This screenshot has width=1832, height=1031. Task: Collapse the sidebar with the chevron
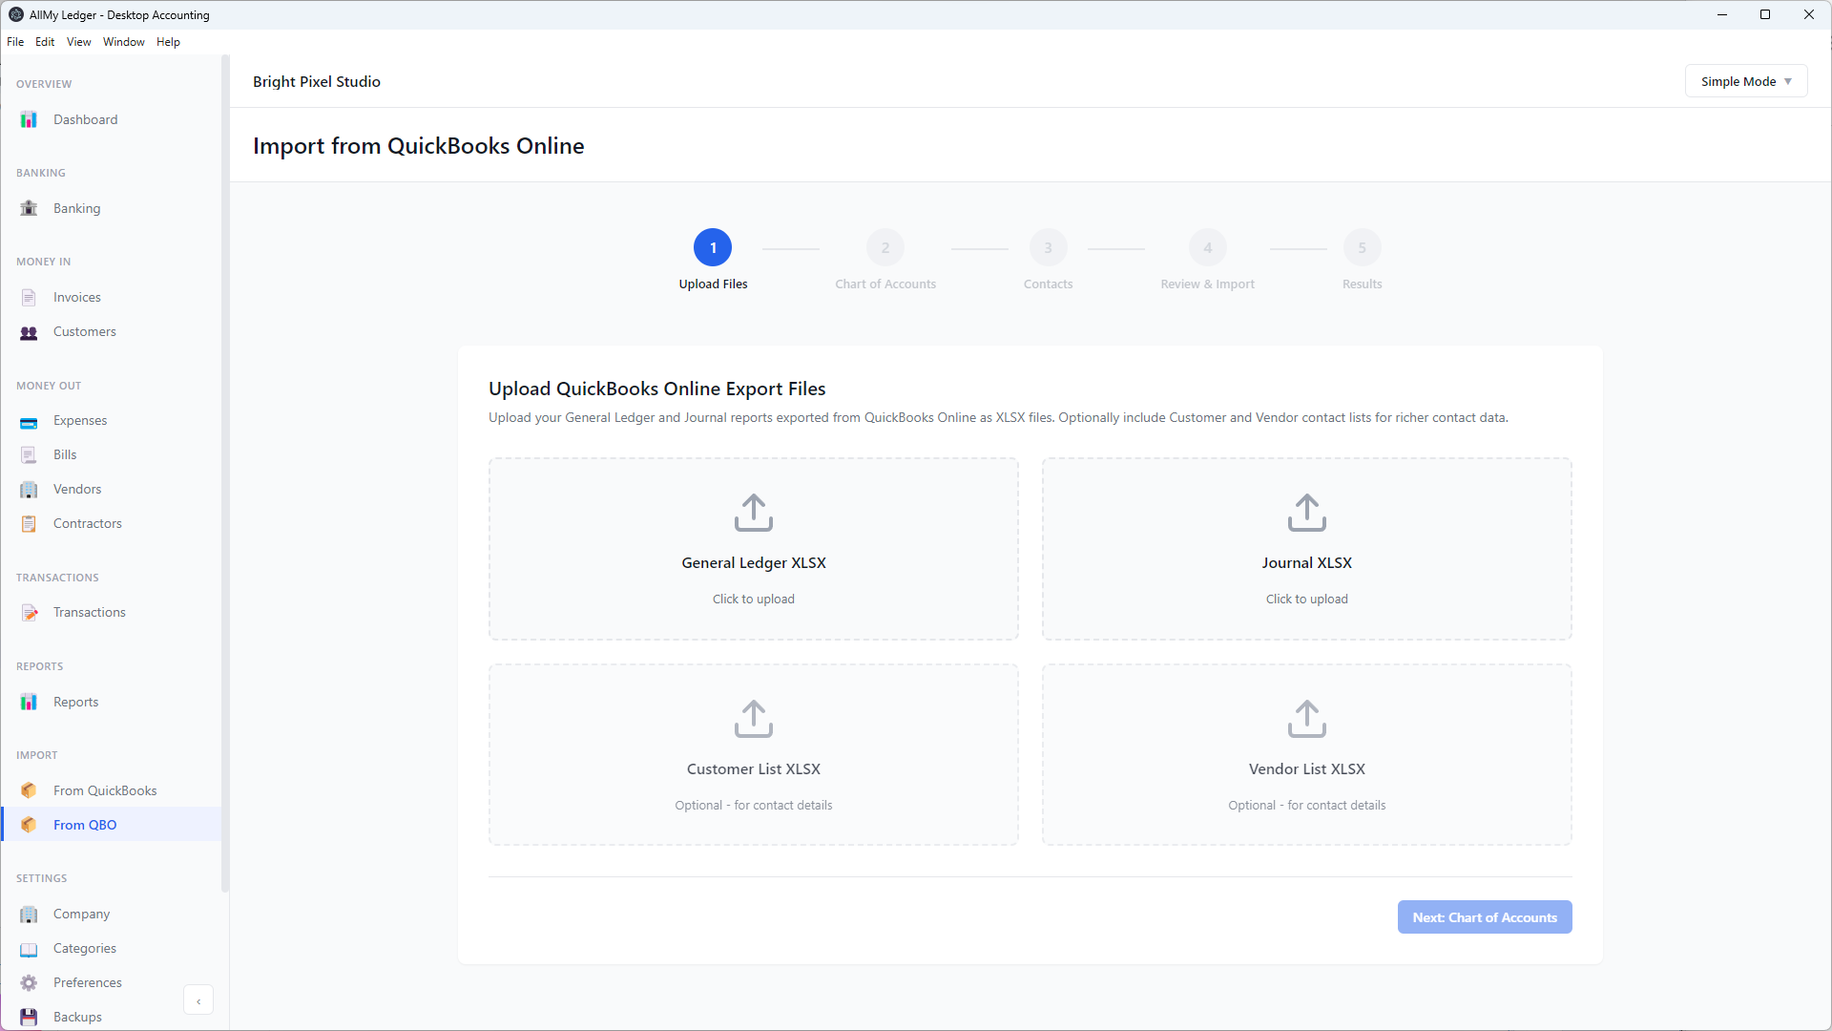pos(198,999)
